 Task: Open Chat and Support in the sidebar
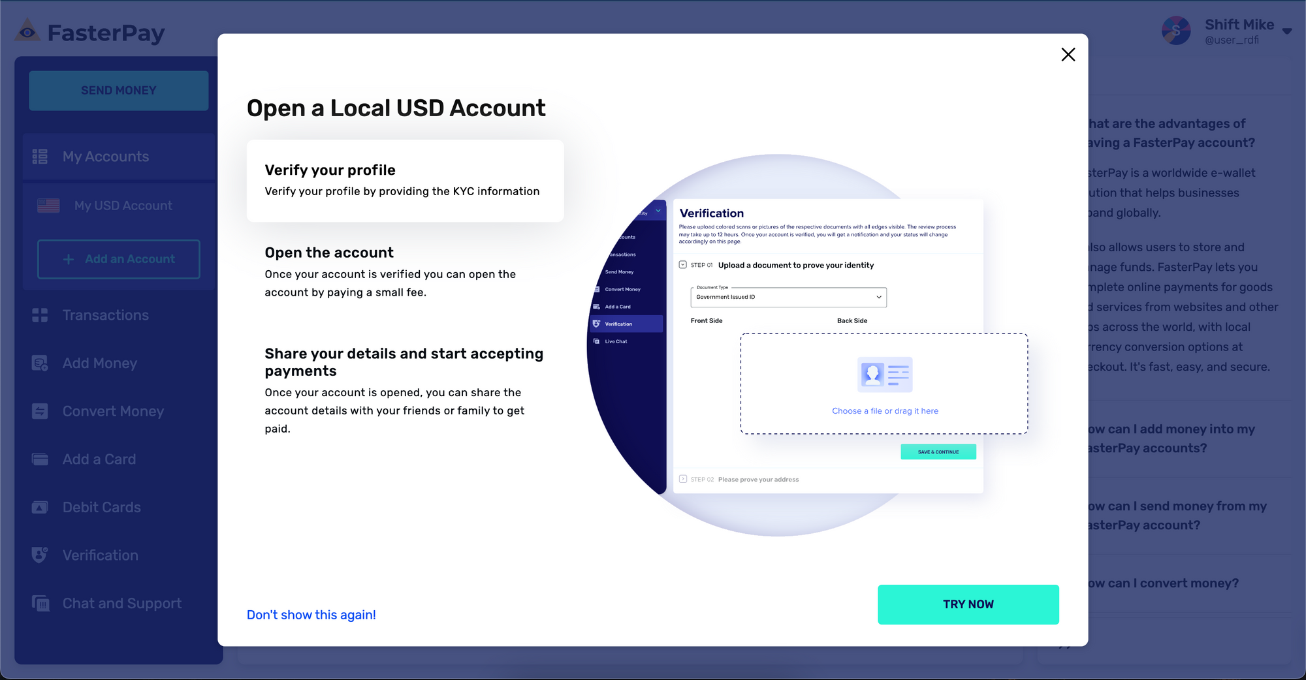118,604
